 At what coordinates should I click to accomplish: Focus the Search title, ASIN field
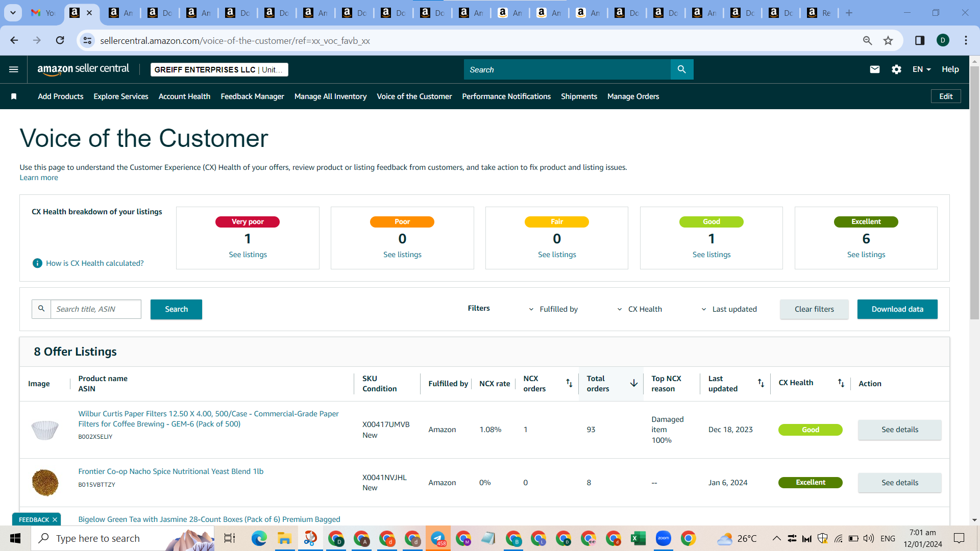pos(96,309)
